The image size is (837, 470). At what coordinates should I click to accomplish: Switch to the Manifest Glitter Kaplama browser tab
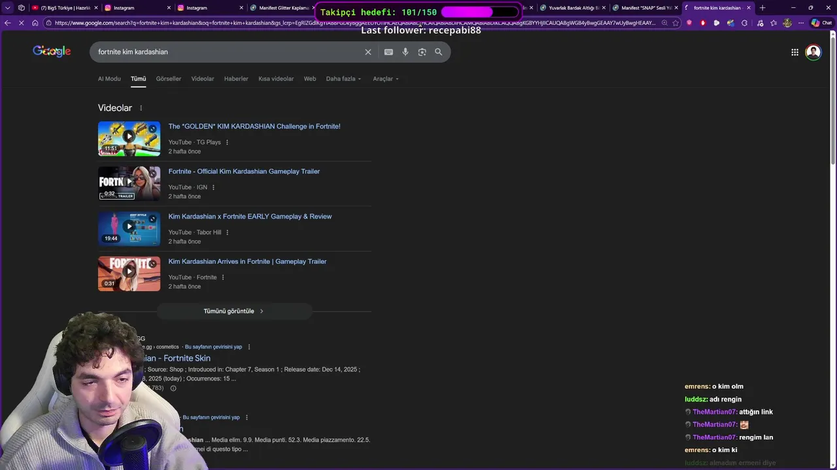click(x=281, y=8)
